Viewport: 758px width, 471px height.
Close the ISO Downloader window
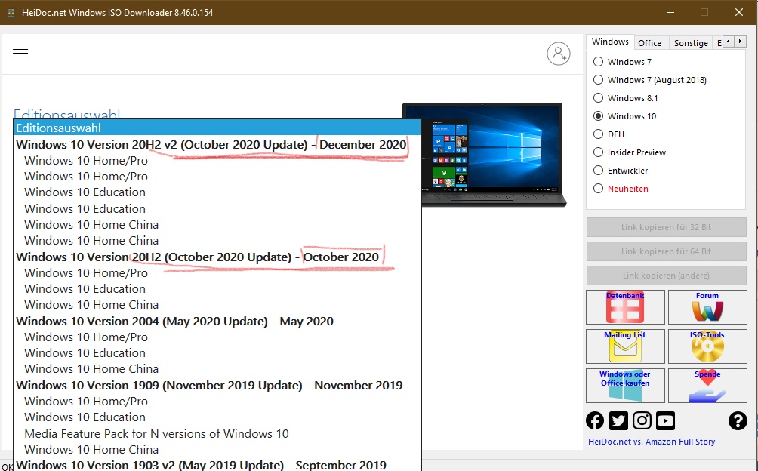(738, 13)
